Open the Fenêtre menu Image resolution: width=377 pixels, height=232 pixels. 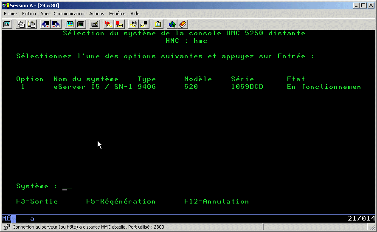tap(117, 14)
